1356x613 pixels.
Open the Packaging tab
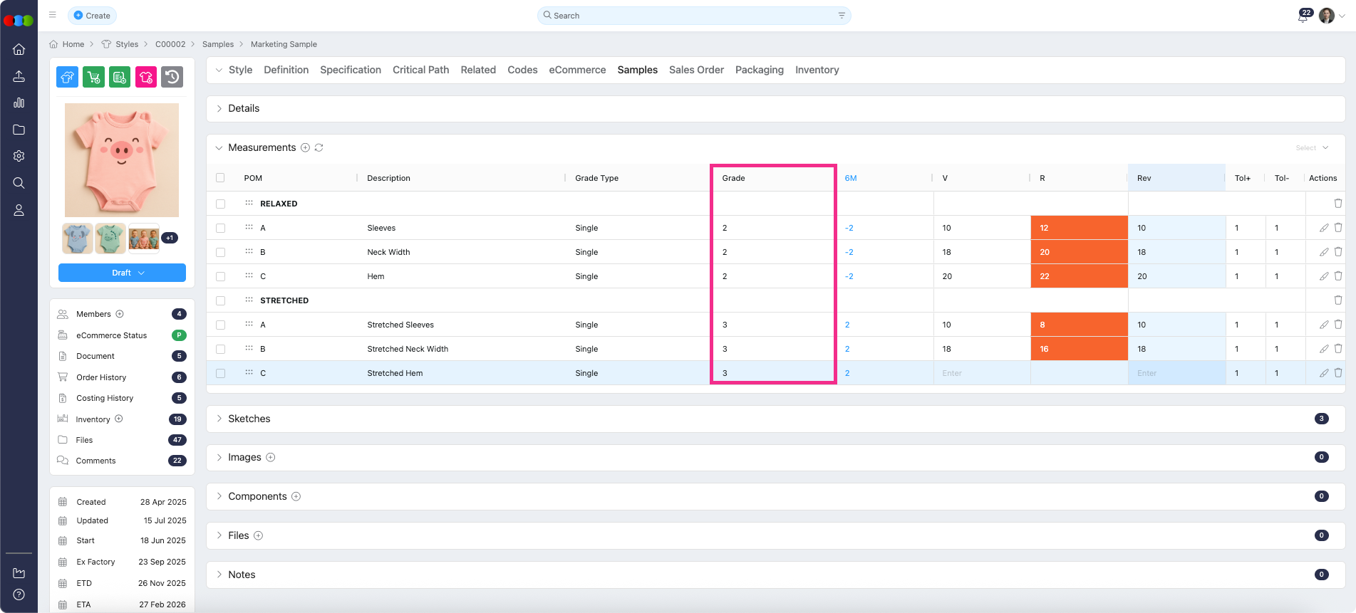pos(759,70)
